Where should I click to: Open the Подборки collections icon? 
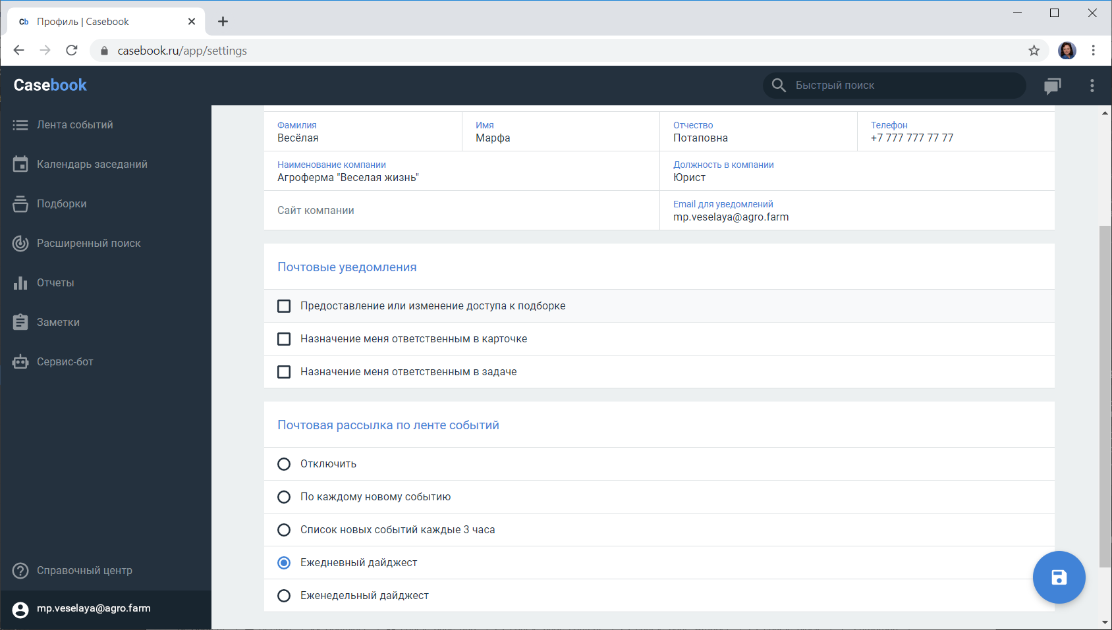pos(20,204)
